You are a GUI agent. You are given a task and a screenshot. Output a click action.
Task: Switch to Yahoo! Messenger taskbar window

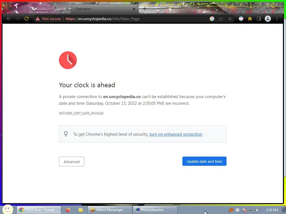click(x=109, y=210)
